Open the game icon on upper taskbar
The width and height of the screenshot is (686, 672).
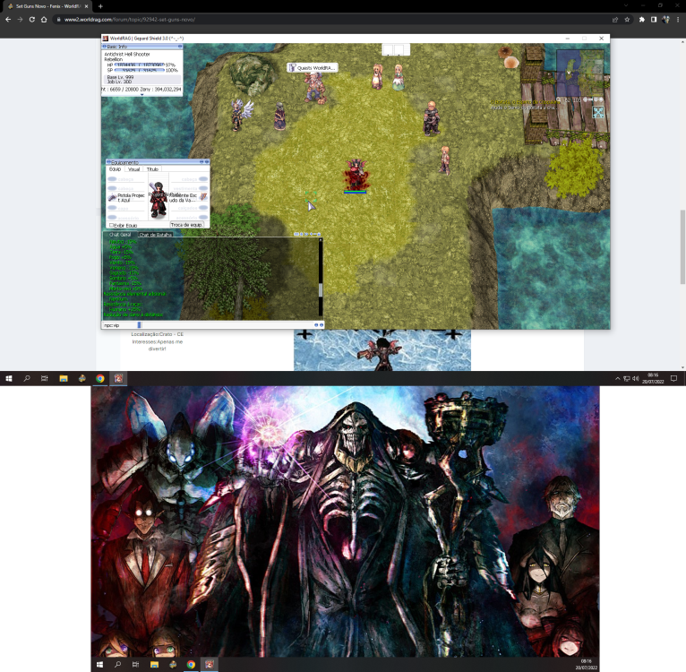[x=118, y=378]
